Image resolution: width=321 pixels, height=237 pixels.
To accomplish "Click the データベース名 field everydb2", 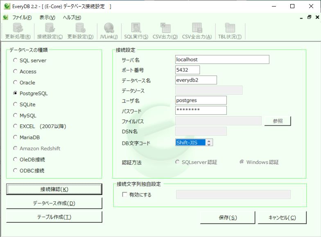I will click(196, 80).
